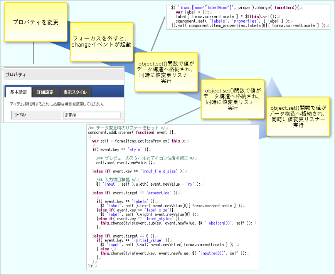
Task: Open the 詳細設定 tab
Action: 45,92
